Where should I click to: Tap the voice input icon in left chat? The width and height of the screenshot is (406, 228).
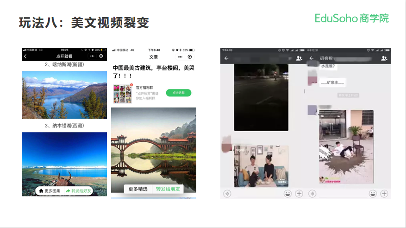(x=227, y=194)
